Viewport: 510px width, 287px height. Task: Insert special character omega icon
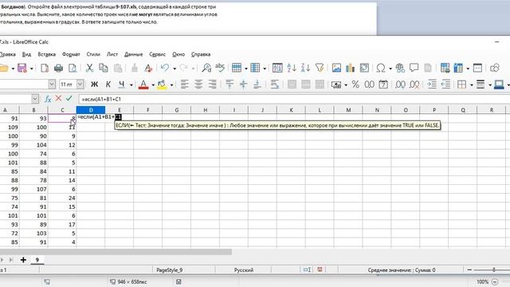click(x=381, y=68)
